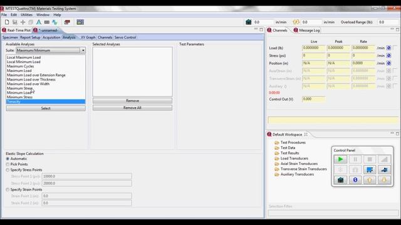The width and height of the screenshot is (401, 225).
Task: Open the File menu
Action: (4, 15)
